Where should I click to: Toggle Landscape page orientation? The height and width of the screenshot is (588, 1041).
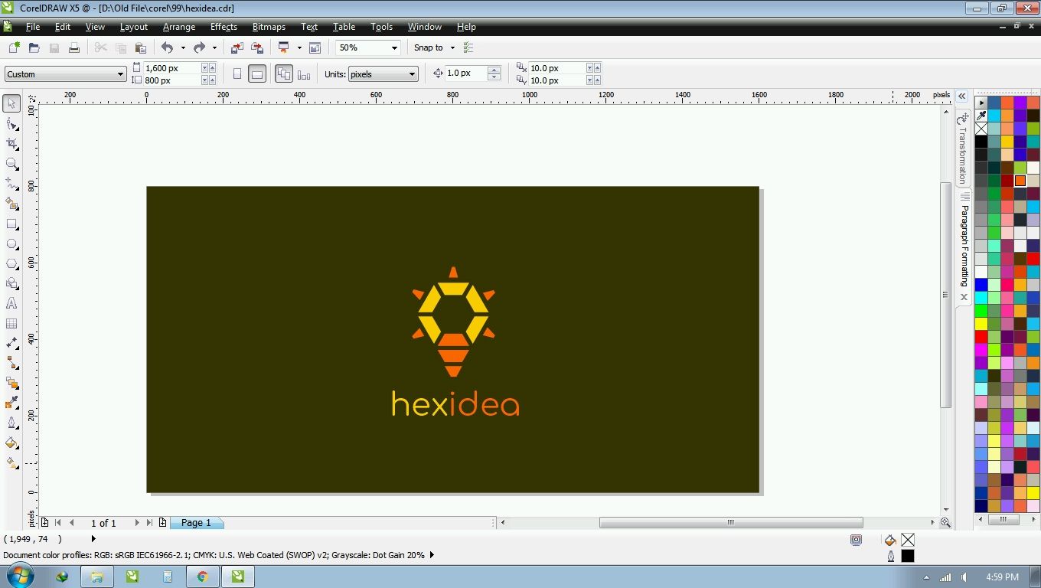click(x=257, y=74)
